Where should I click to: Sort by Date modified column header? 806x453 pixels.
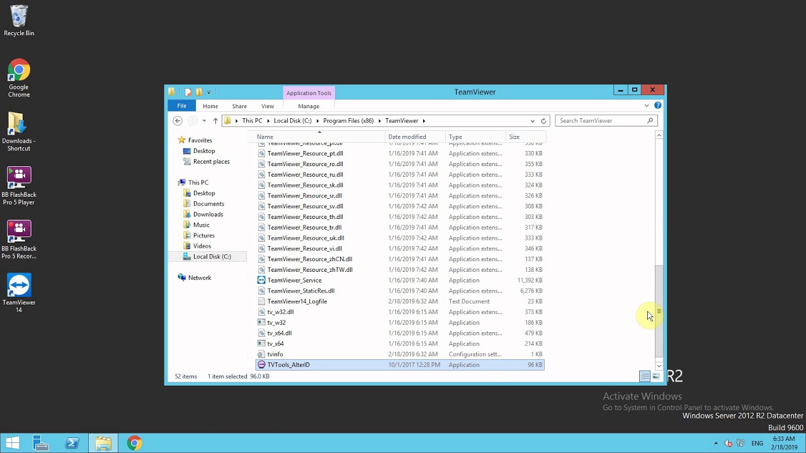(415, 137)
